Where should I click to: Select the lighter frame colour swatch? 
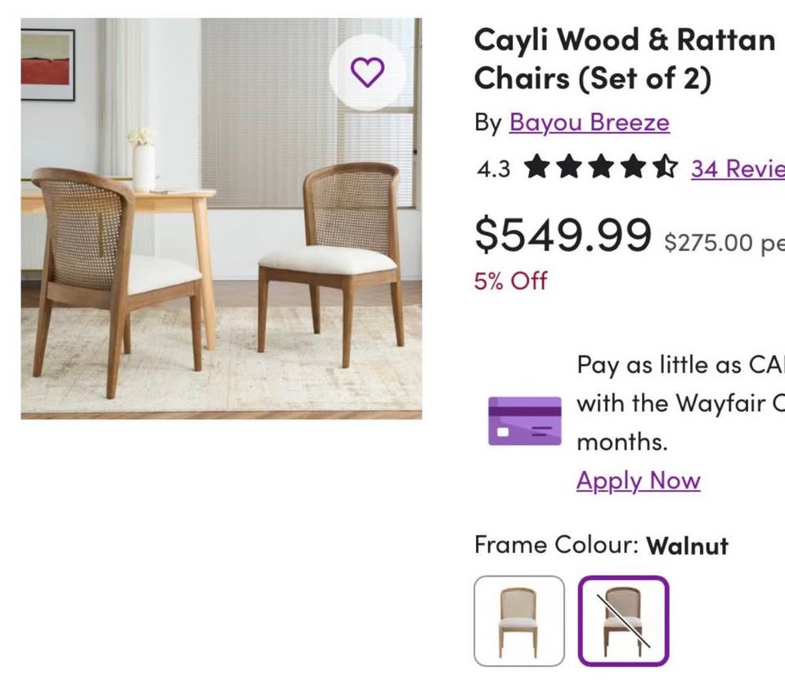[519, 621]
